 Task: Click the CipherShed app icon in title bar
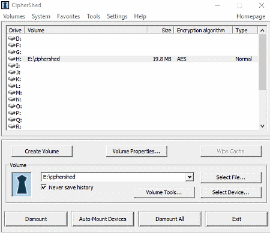pos(5,5)
